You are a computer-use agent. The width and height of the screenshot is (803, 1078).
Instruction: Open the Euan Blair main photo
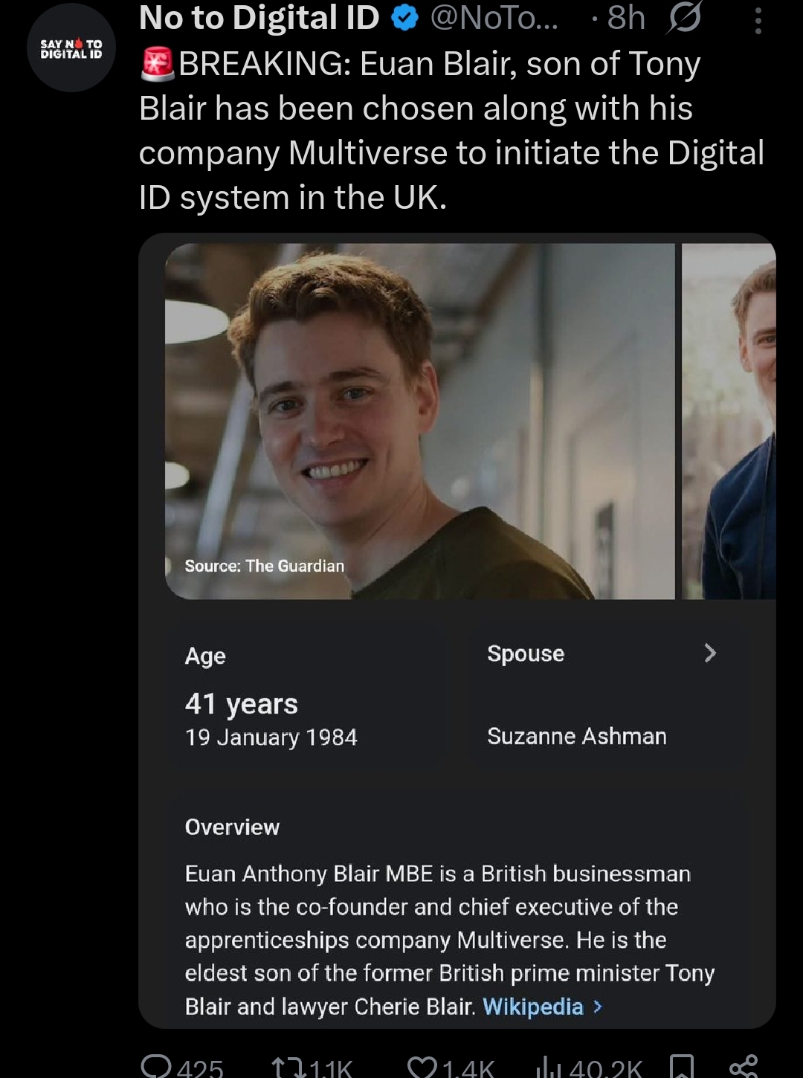(419, 421)
